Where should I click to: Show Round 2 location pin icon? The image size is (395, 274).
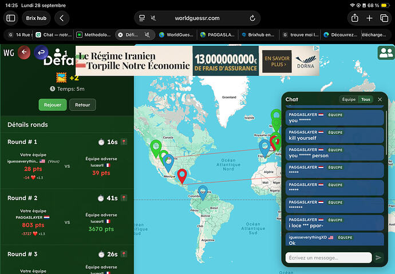[x=124, y=198]
